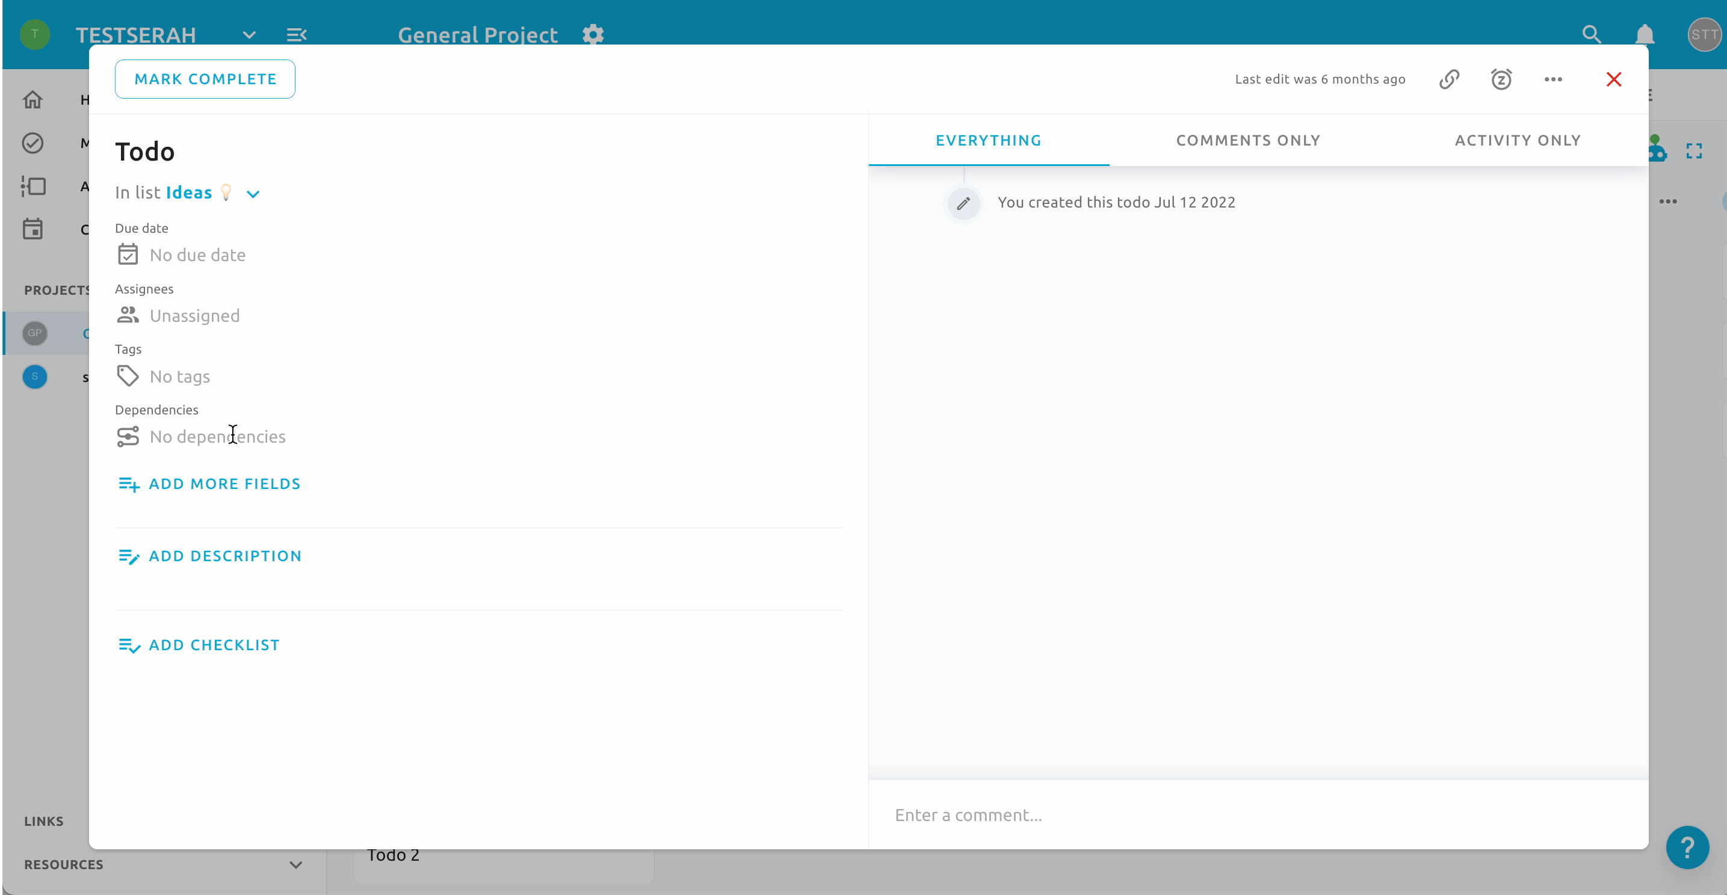Image resolution: width=1727 pixels, height=895 pixels.
Task: Click the search icon in top bar
Action: coord(1591,33)
